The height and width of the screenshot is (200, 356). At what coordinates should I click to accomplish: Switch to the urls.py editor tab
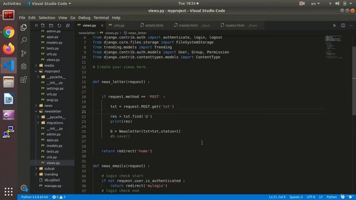[120, 26]
